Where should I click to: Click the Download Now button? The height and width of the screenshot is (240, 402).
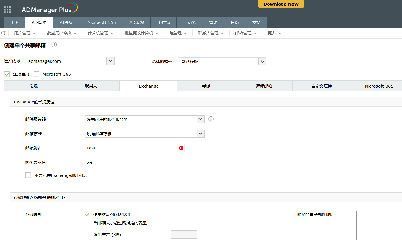[x=281, y=4]
